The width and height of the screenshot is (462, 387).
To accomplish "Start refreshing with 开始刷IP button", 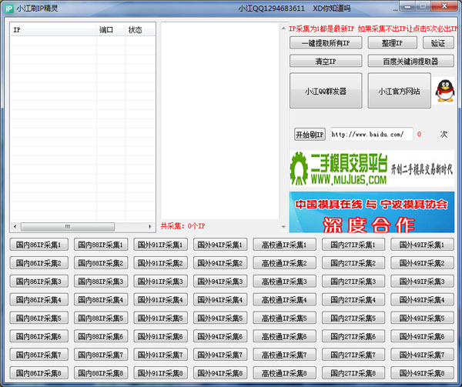I will click(x=310, y=134).
